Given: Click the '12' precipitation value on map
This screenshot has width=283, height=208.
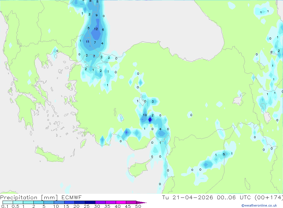Looking at the screenshot, I should (96, 29).
